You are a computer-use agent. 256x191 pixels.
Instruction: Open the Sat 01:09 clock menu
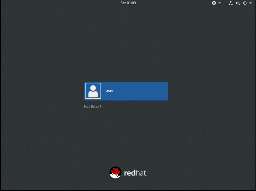pyautogui.click(x=128, y=3)
